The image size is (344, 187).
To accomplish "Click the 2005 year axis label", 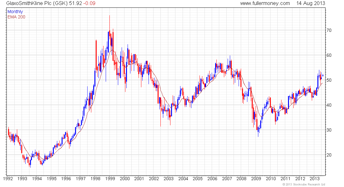I will pos(198,179).
